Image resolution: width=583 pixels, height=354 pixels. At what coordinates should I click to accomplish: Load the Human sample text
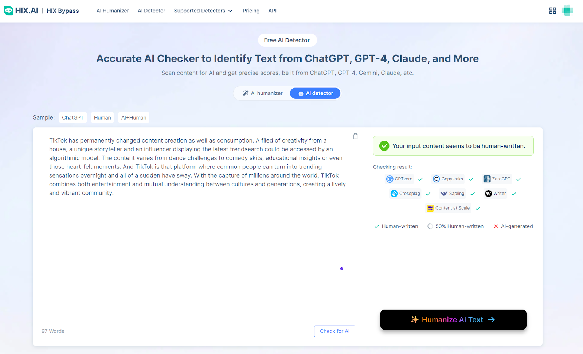click(102, 117)
